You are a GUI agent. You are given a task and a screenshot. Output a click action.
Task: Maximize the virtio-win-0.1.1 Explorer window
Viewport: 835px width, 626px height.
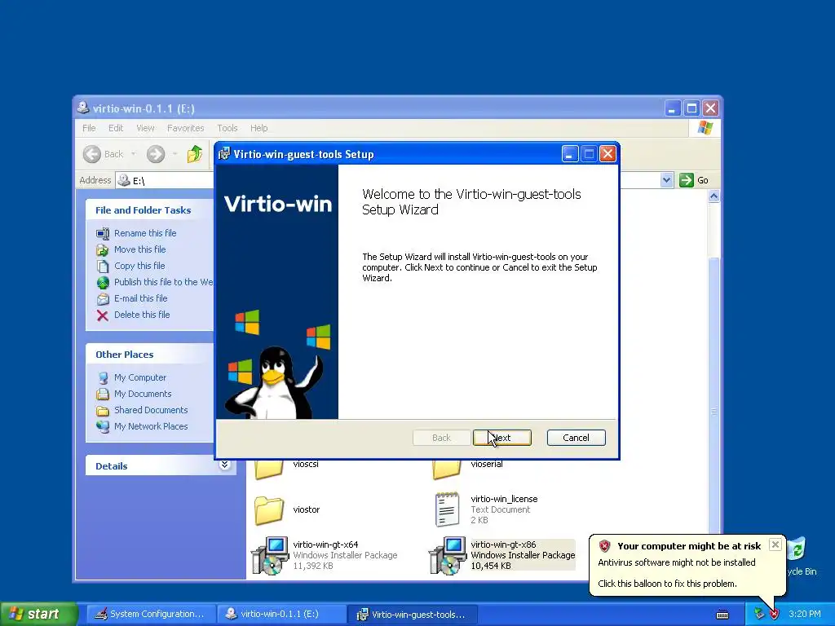point(691,108)
